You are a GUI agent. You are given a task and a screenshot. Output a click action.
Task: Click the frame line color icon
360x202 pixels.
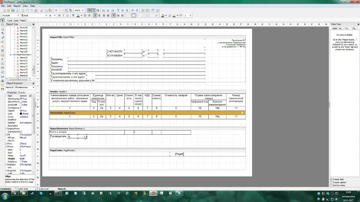[x=174, y=15]
